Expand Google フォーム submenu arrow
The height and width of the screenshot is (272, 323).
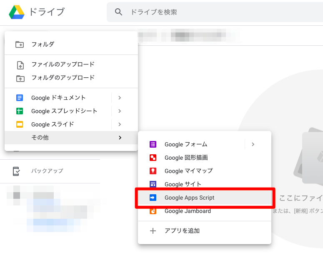click(x=253, y=144)
